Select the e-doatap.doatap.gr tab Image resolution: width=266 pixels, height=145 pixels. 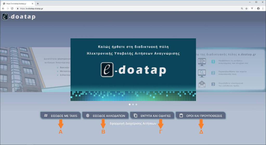[x=18, y=4]
